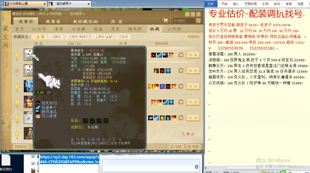Click 购买 button on second listing
This screenshot has width=310, height=173.
click(193, 71)
